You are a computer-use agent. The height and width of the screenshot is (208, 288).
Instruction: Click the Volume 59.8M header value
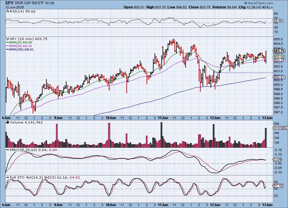tap(224, 7)
